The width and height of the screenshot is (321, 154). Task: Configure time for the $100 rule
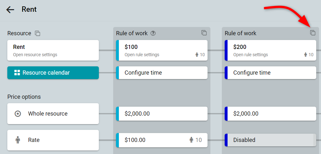[162, 73]
